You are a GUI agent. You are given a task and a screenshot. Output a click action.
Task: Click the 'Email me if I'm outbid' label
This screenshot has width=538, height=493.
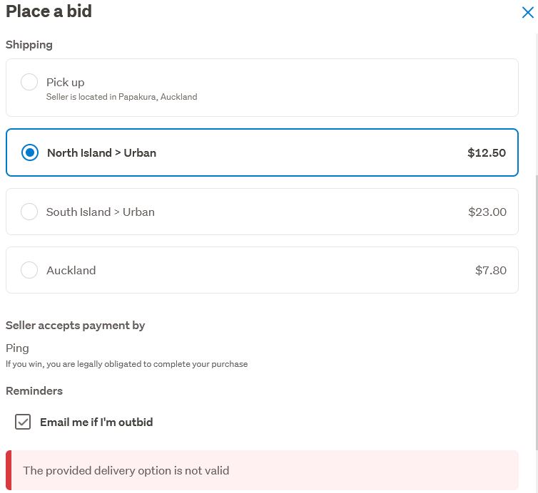(96, 422)
